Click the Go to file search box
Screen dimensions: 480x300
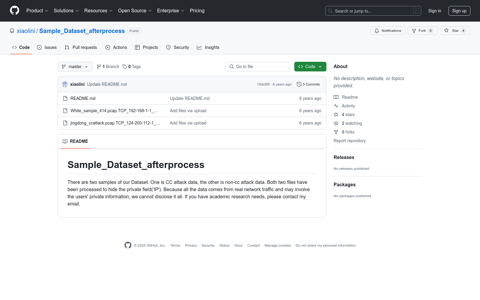(257, 67)
